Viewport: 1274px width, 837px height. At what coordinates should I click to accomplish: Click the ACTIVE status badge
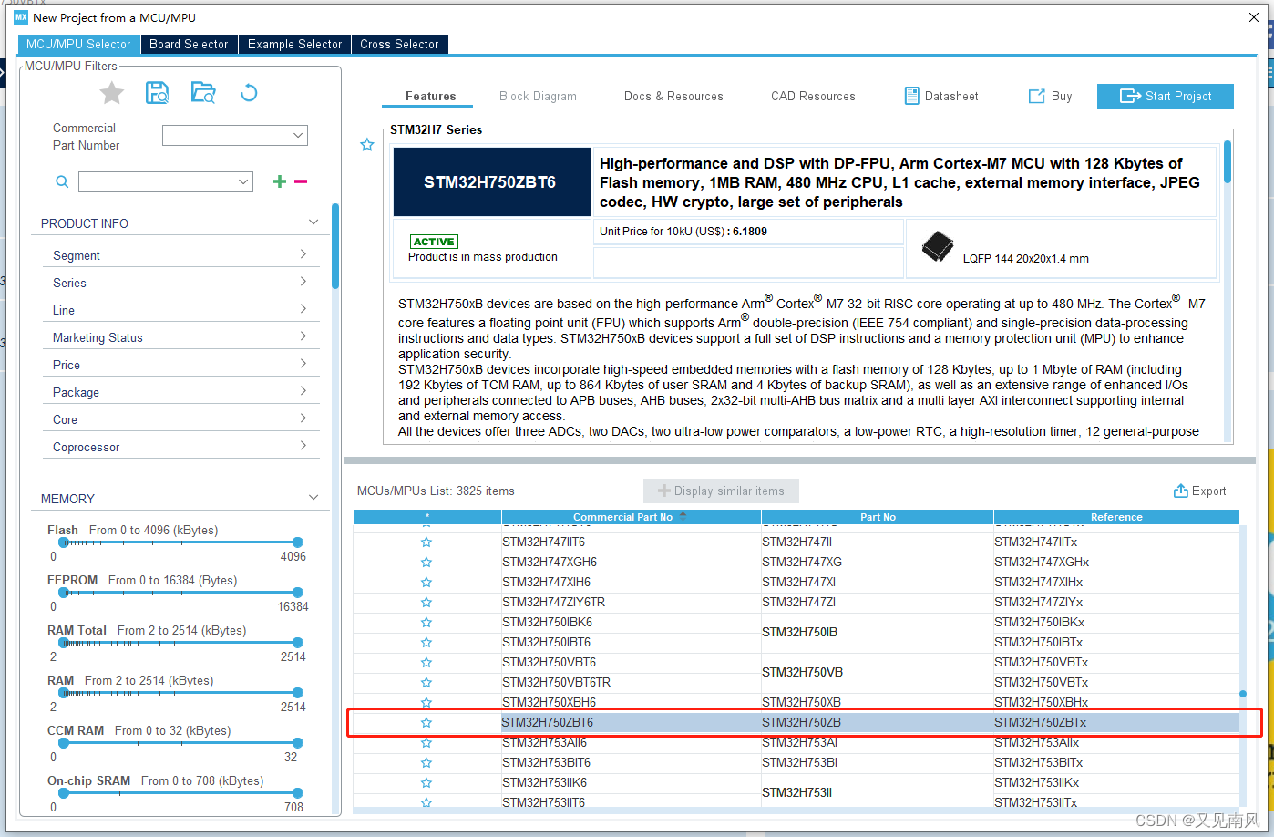[434, 242]
